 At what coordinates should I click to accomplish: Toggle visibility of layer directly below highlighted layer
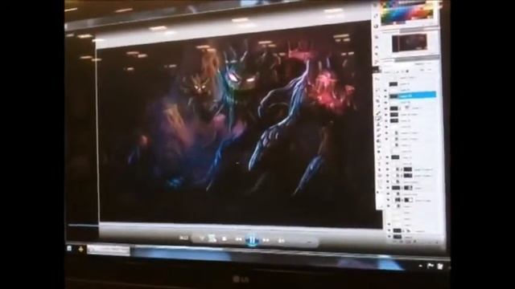[x=385, y=103]
